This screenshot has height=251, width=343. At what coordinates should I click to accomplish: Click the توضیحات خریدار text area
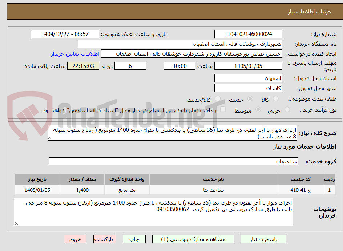[x=154, y=212]
